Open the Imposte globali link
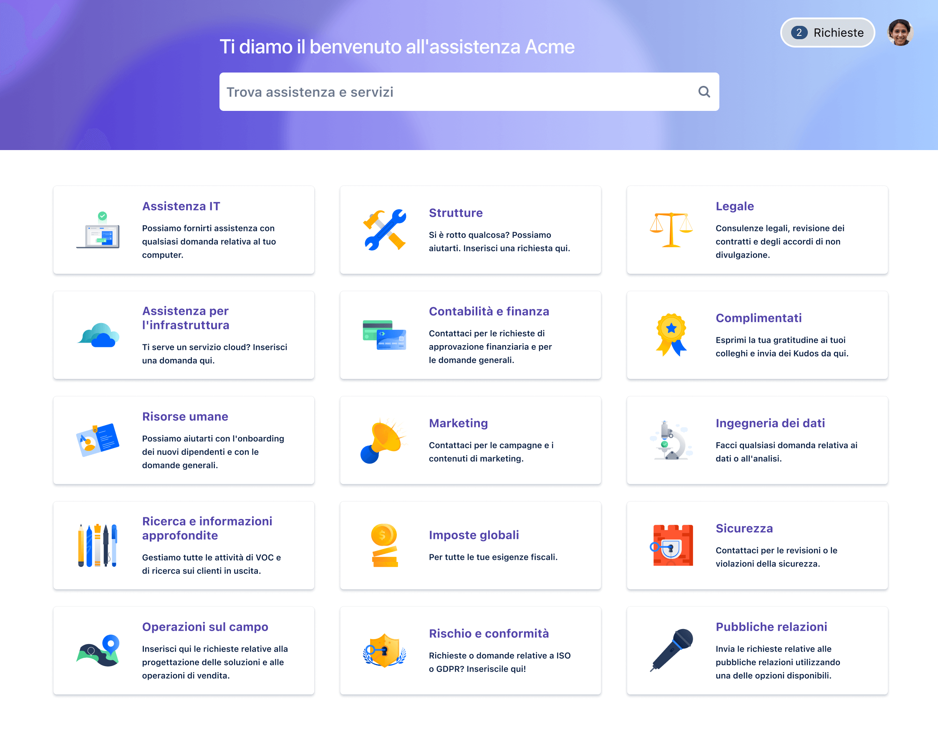938x742 pixels. click(x=474, y=535)
